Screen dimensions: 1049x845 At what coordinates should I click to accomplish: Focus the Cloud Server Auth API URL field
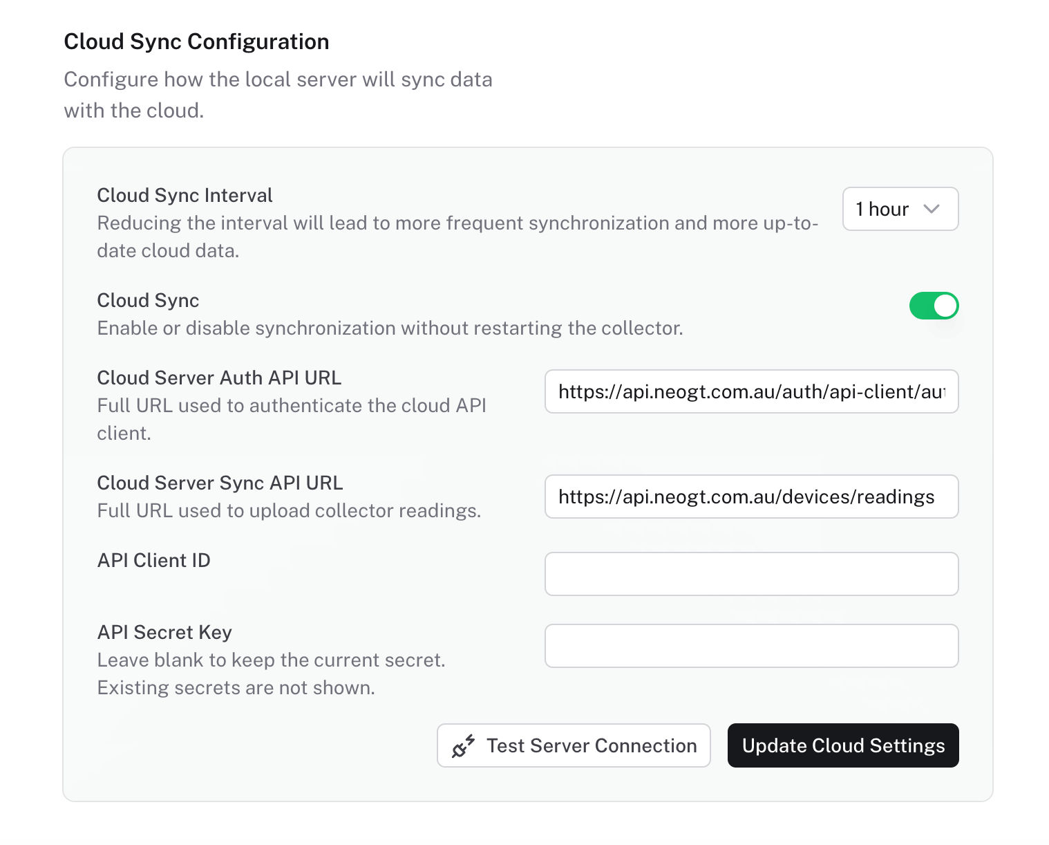[751, 391]
